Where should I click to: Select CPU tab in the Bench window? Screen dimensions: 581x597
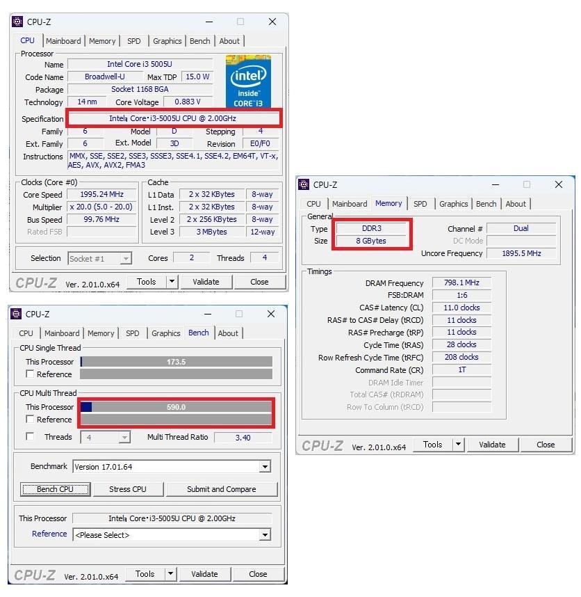(x=26, y=333)
